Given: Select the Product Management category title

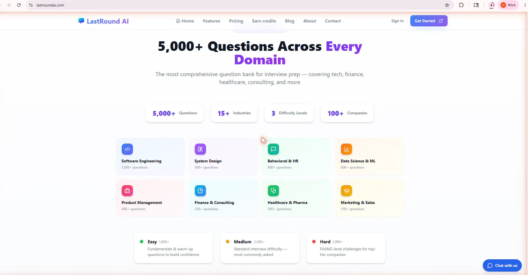Looking at the screenshot, I should [142, 203].
